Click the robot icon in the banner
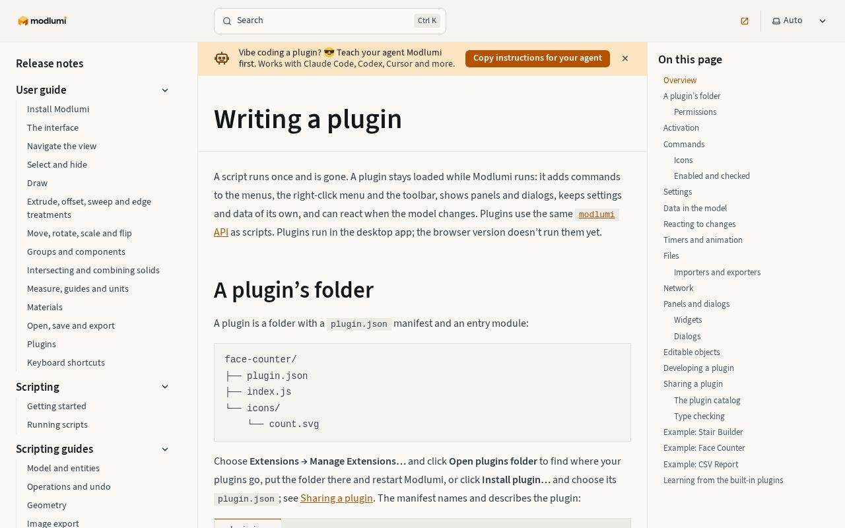Screen dimensions: 845x528 [x=222, y=58]
